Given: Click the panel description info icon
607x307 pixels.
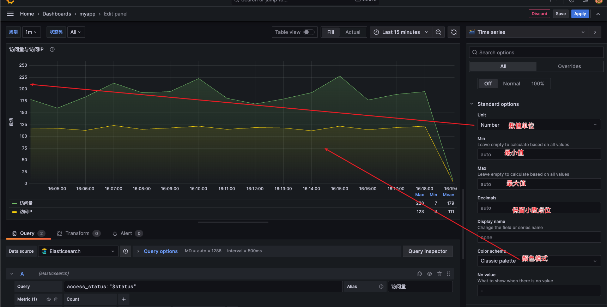Looking at the screenshot, I should click(x=52, y=49).
